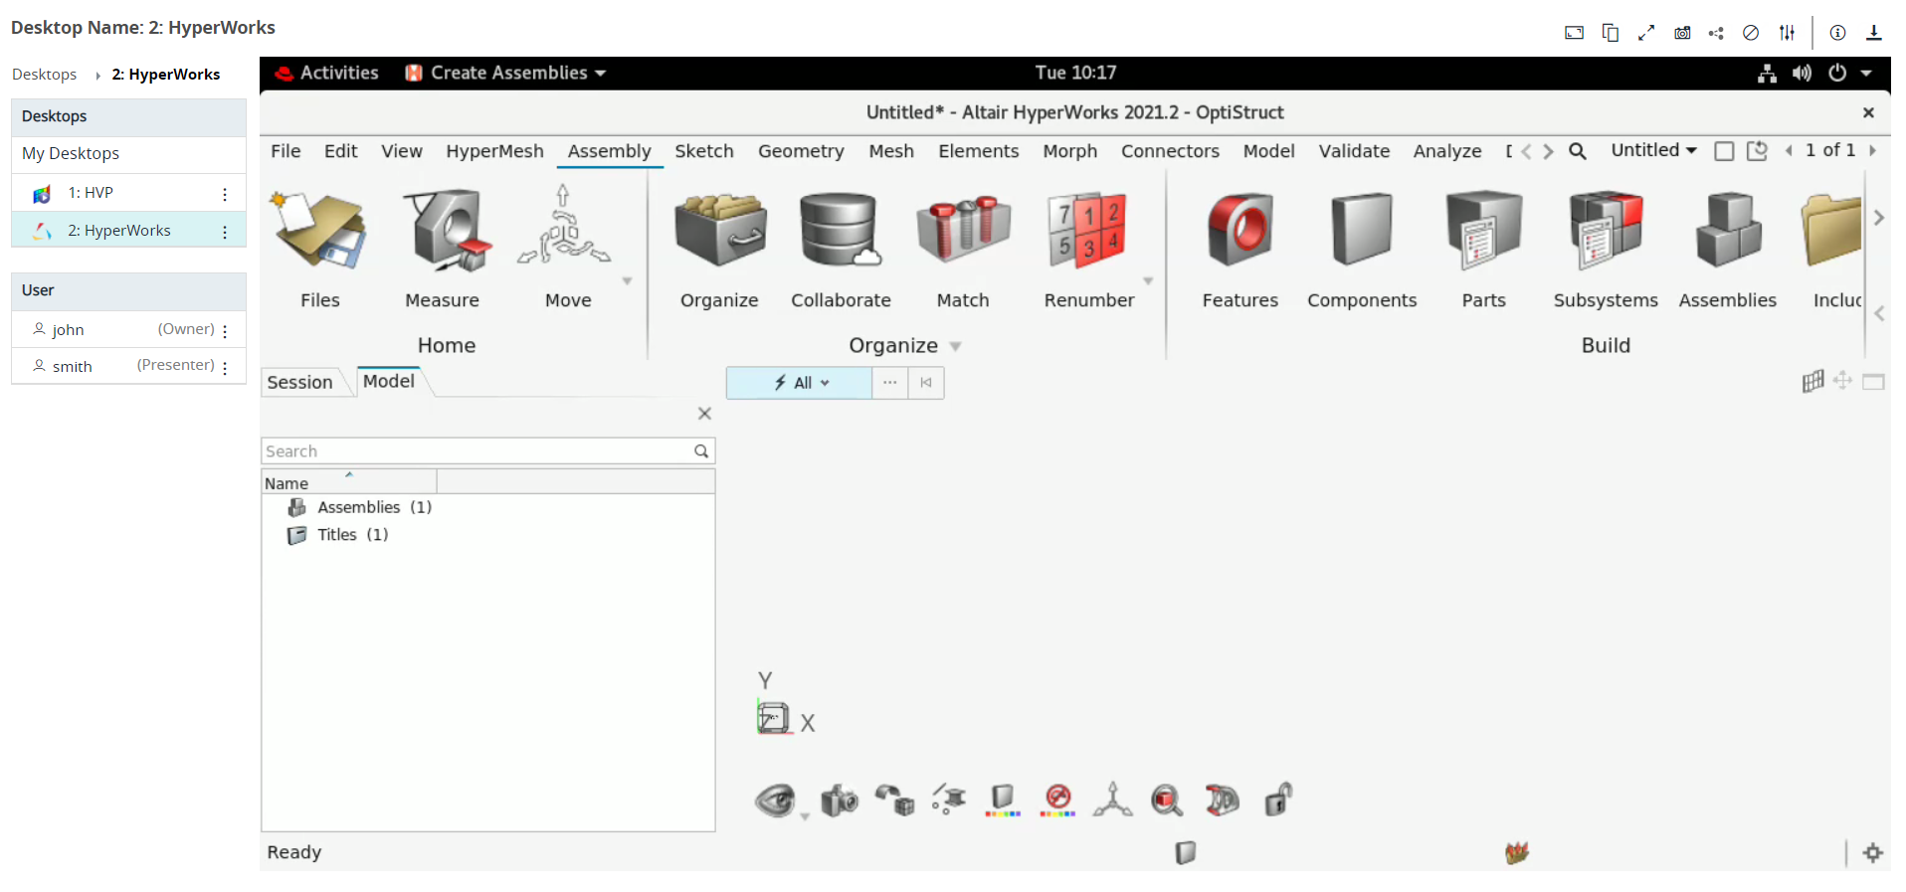Open options menu for 1: HVP desktop

tap(225, 194)
